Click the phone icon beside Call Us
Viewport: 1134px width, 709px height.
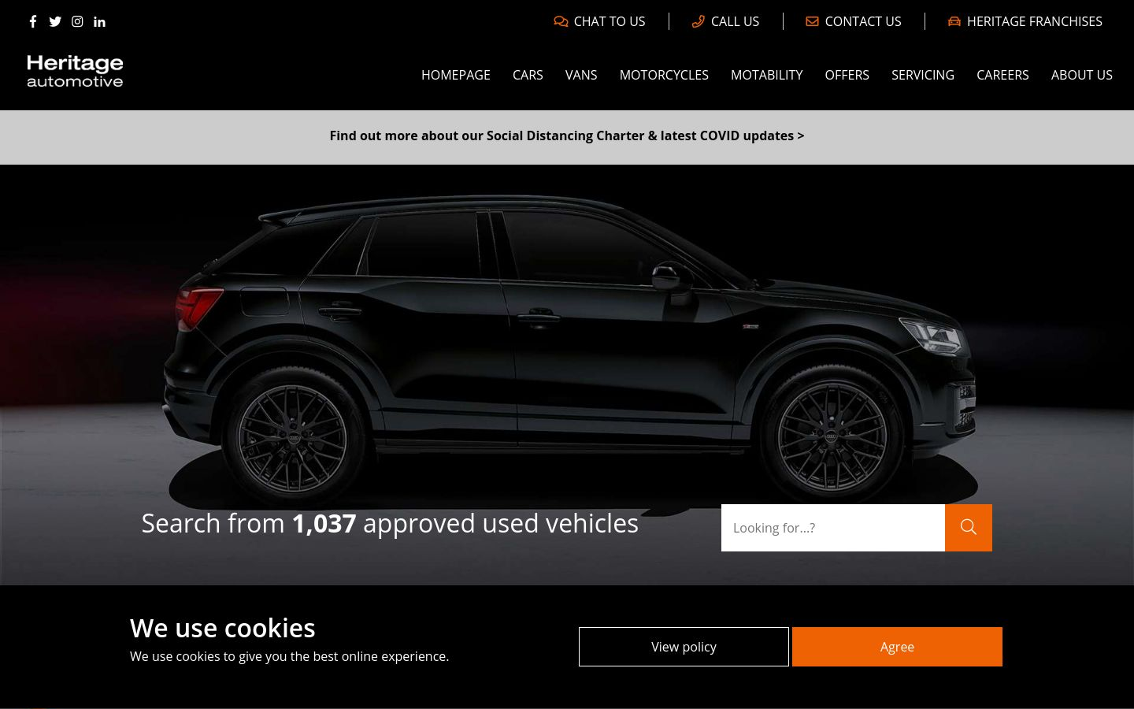tap(698, 22)
